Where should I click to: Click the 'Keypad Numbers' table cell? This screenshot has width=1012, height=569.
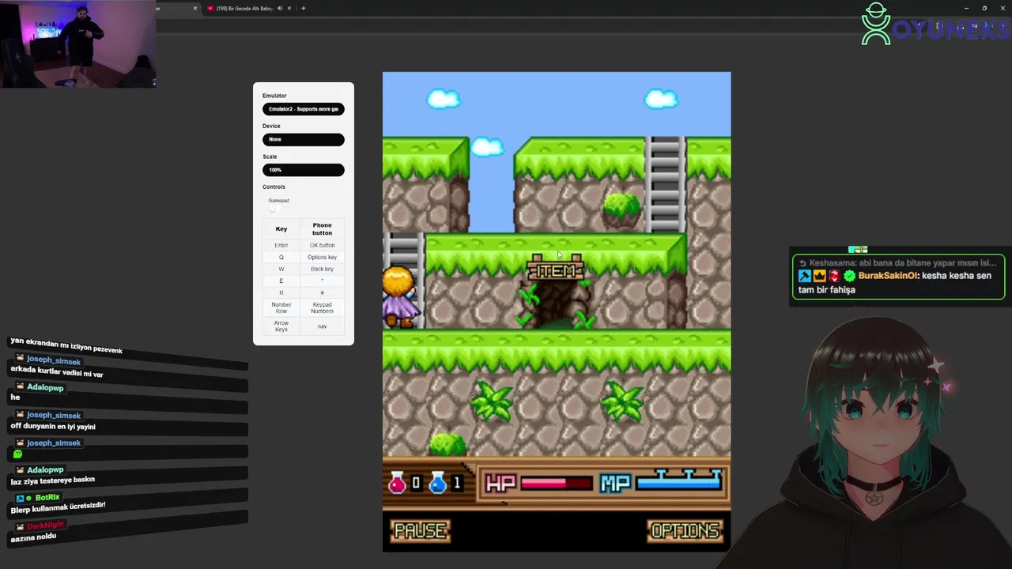click(x=322, y=307)
